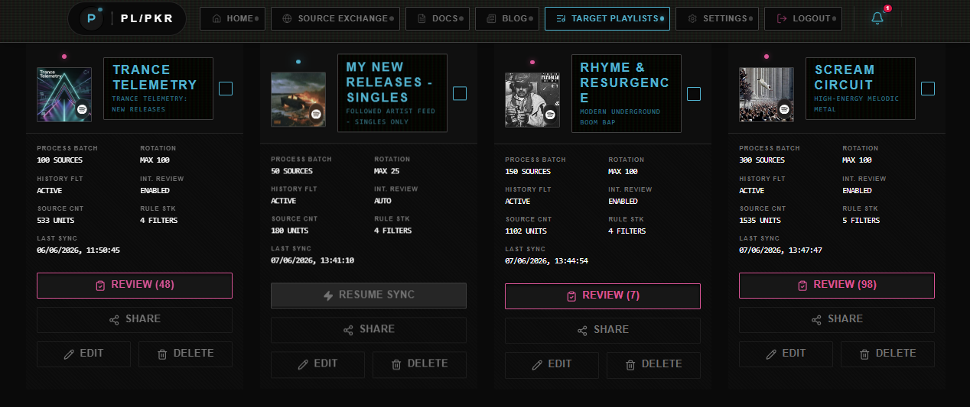The image size is (970, 407).
Task: Click the Spotify badge on Scream Circuit cover
Action: (x=784, y=110)
